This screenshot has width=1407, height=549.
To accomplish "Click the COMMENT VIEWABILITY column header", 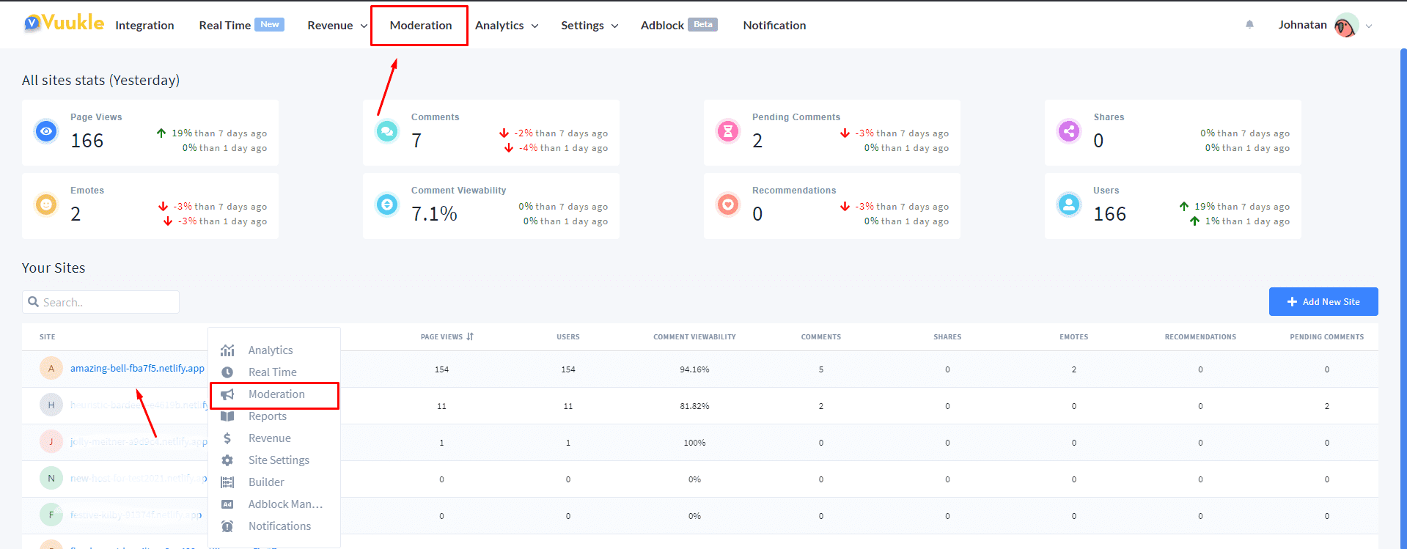I will coord(694,337).
